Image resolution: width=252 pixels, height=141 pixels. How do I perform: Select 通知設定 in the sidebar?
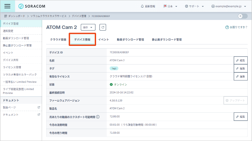(x=21, y=31)
